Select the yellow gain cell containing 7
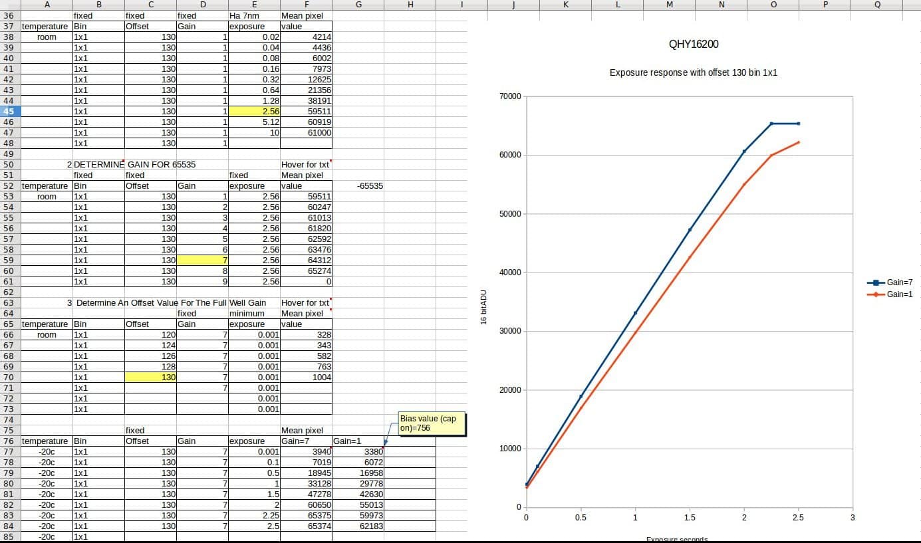 click(202, 260)
